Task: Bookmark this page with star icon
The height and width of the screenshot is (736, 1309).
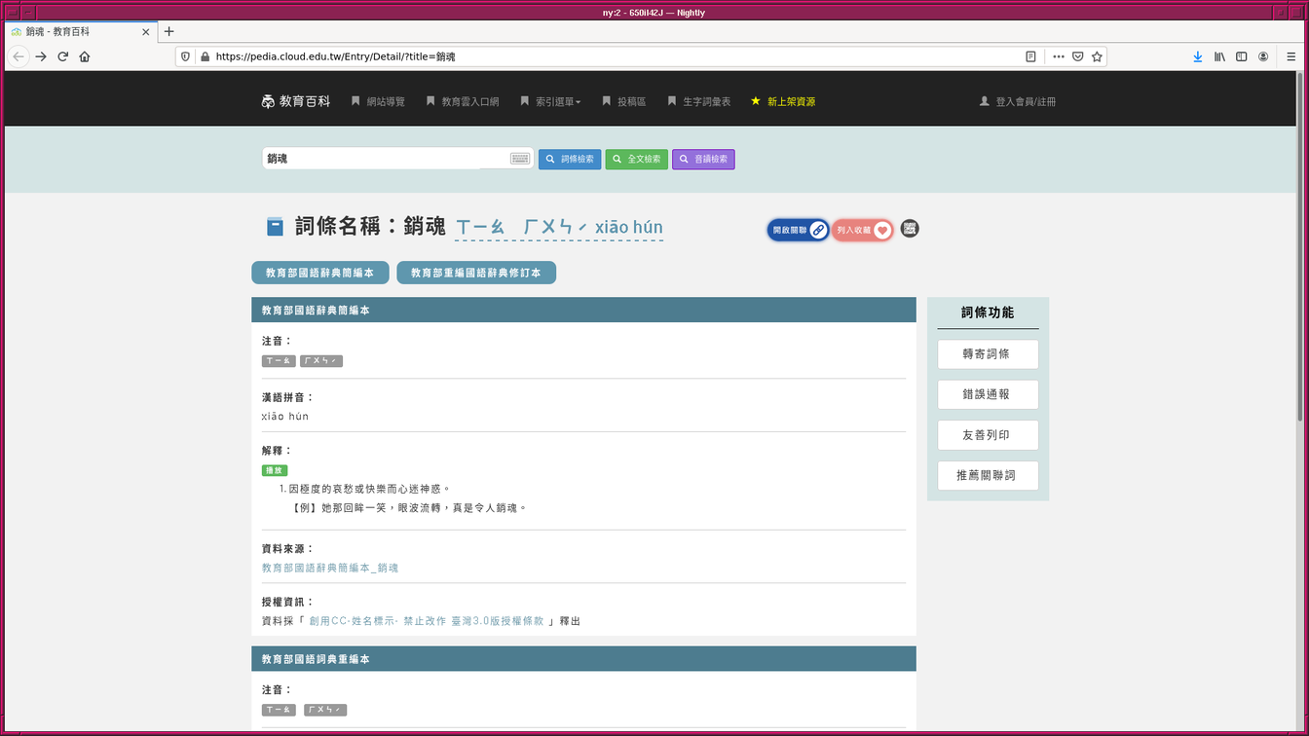Action: coord(1097,56)
